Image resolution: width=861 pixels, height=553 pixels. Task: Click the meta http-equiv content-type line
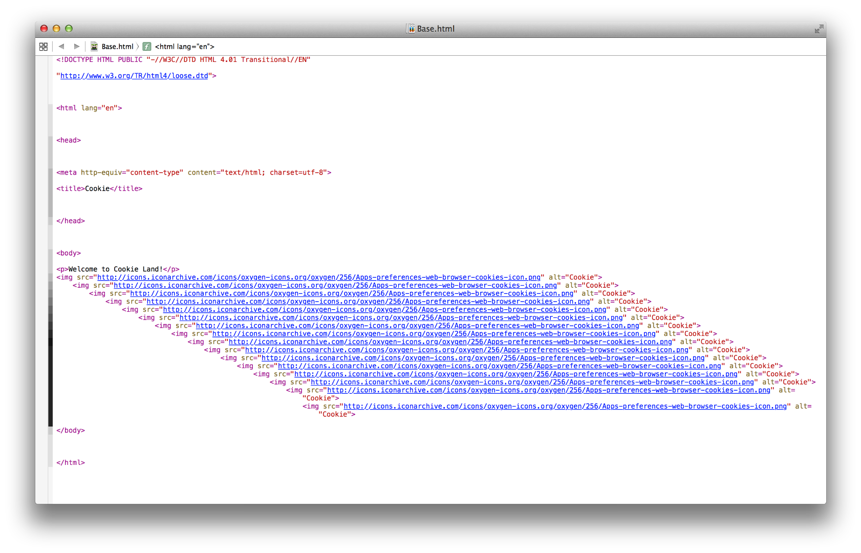coord(193,173)
